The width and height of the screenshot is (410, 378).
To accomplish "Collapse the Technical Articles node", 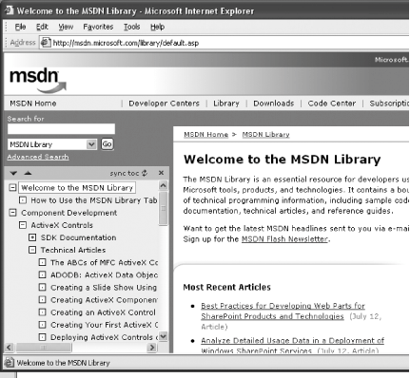I will 32,250.
